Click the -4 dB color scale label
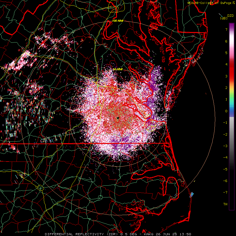 (x=225, y=158)
